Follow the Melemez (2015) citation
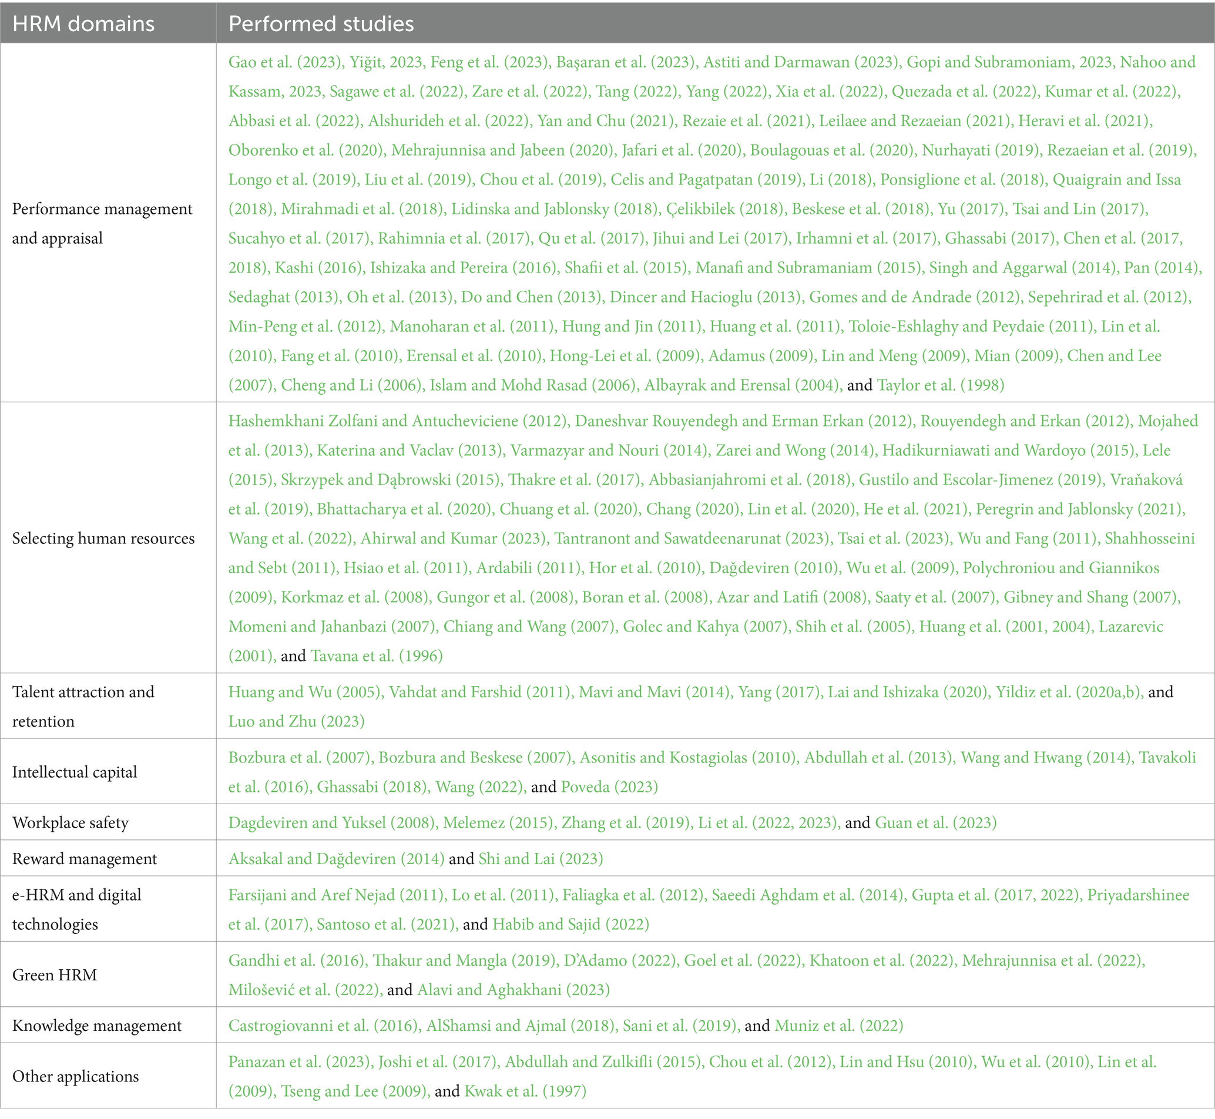 498,822
